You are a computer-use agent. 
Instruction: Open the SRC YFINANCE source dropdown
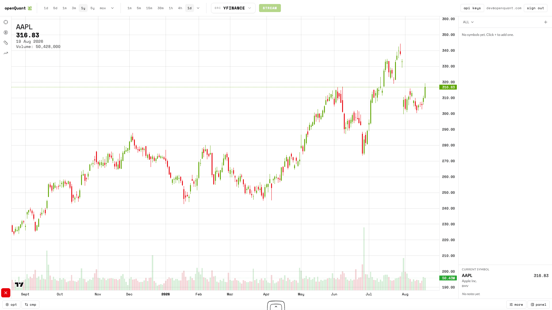233,8
